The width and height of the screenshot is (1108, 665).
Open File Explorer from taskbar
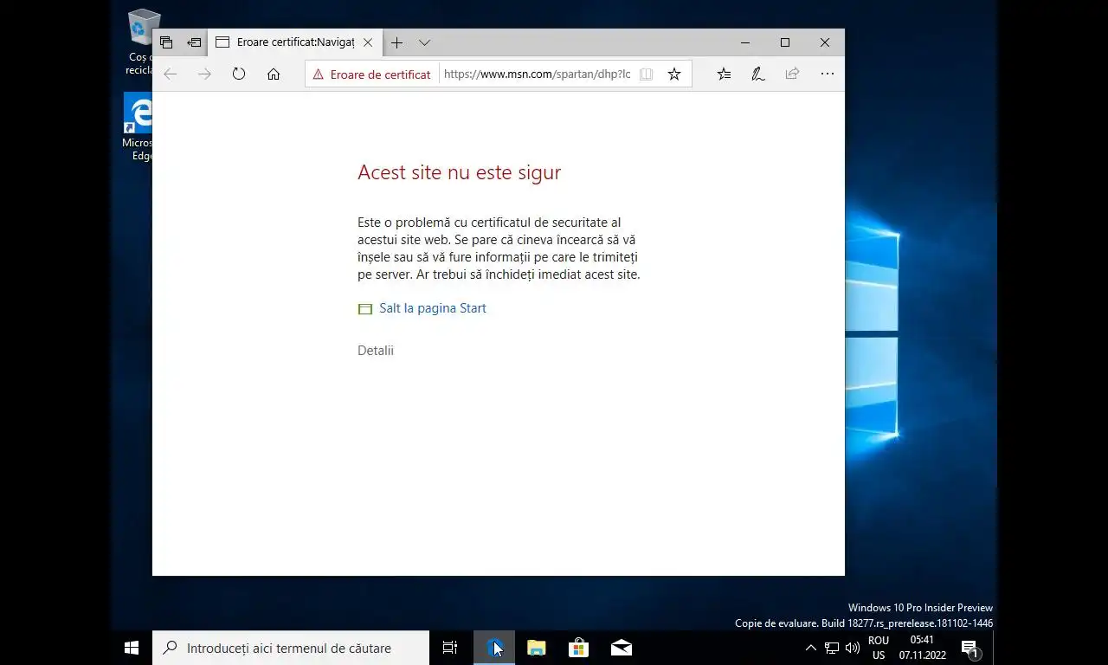537,648
